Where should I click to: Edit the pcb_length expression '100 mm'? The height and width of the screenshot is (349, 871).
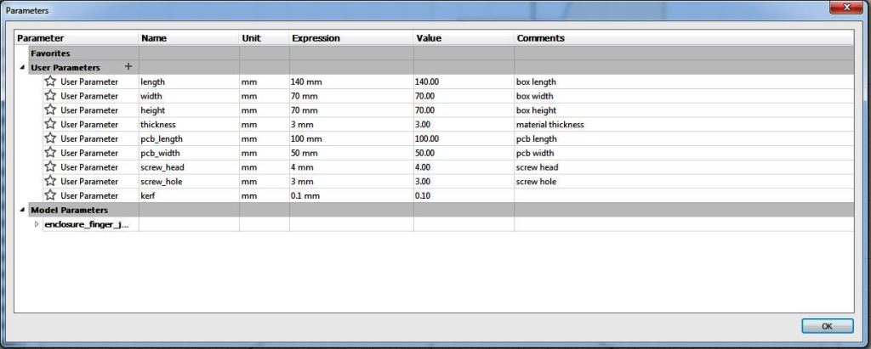[351, 138]
